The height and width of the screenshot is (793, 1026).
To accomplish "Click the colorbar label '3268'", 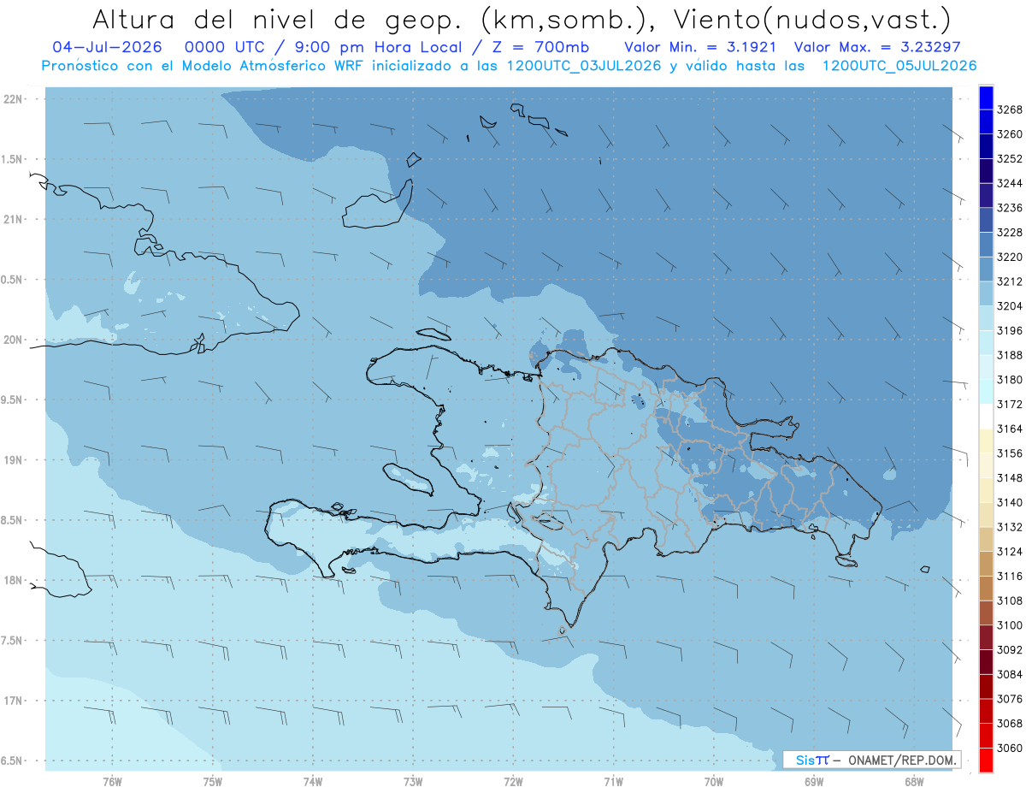I will [1010, 110].
